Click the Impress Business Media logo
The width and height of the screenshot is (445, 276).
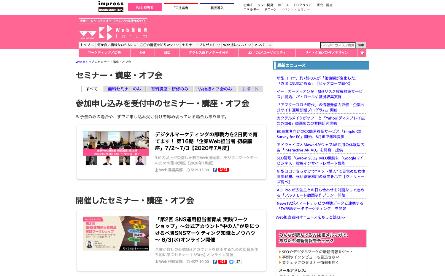pos(111,7)
